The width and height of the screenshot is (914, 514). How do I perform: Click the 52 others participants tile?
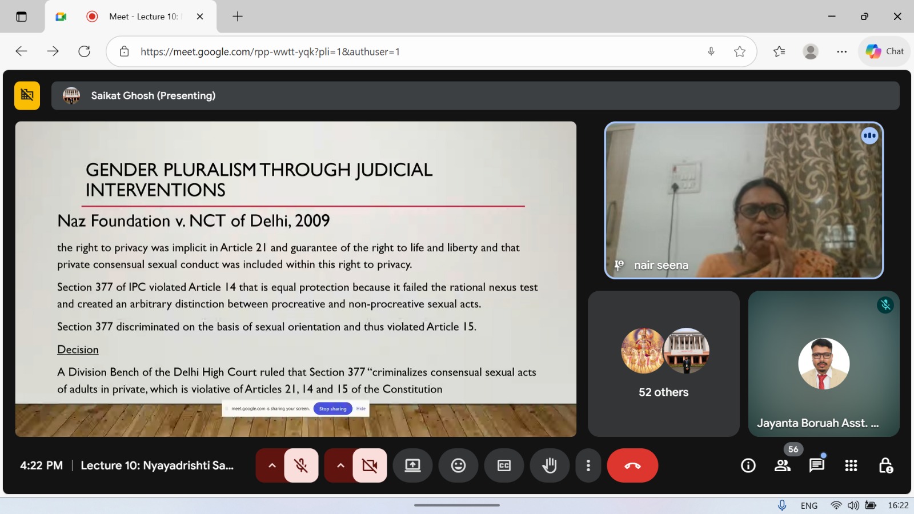[x=663, y=364]
